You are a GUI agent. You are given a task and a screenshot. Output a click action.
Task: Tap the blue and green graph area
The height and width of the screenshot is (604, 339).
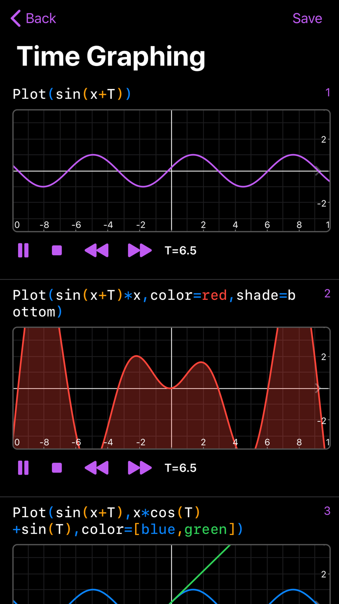(x=171, y=574)
